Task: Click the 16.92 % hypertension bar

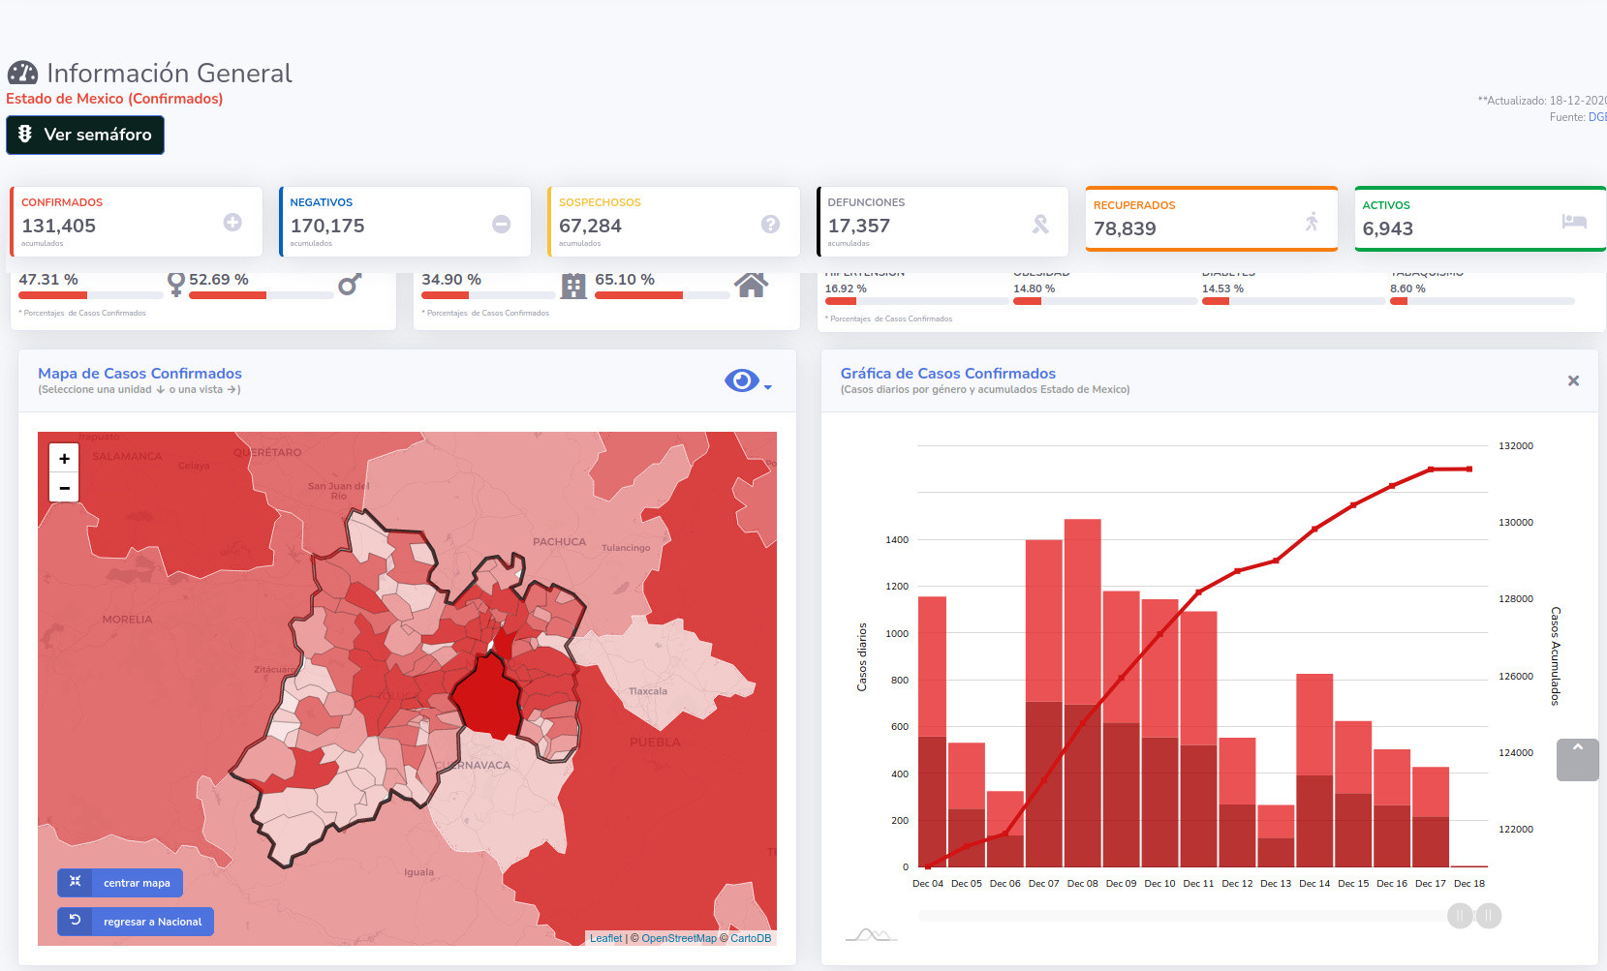Action: [916, 301]
